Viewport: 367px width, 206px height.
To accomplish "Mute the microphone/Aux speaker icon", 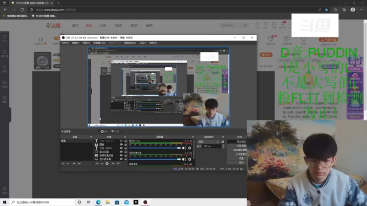I will (x=184, y=148).
